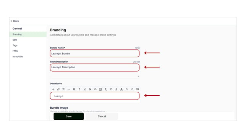
Task: Click the insert link icon in editor toolbar
Action: click(x=58, y=89)
